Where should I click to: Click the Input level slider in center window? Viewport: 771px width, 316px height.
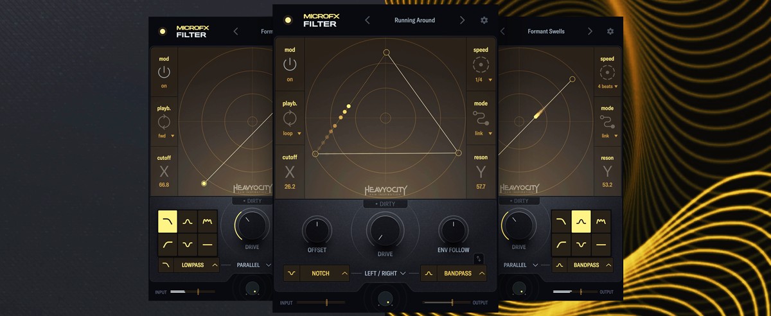tap(321, 302)
